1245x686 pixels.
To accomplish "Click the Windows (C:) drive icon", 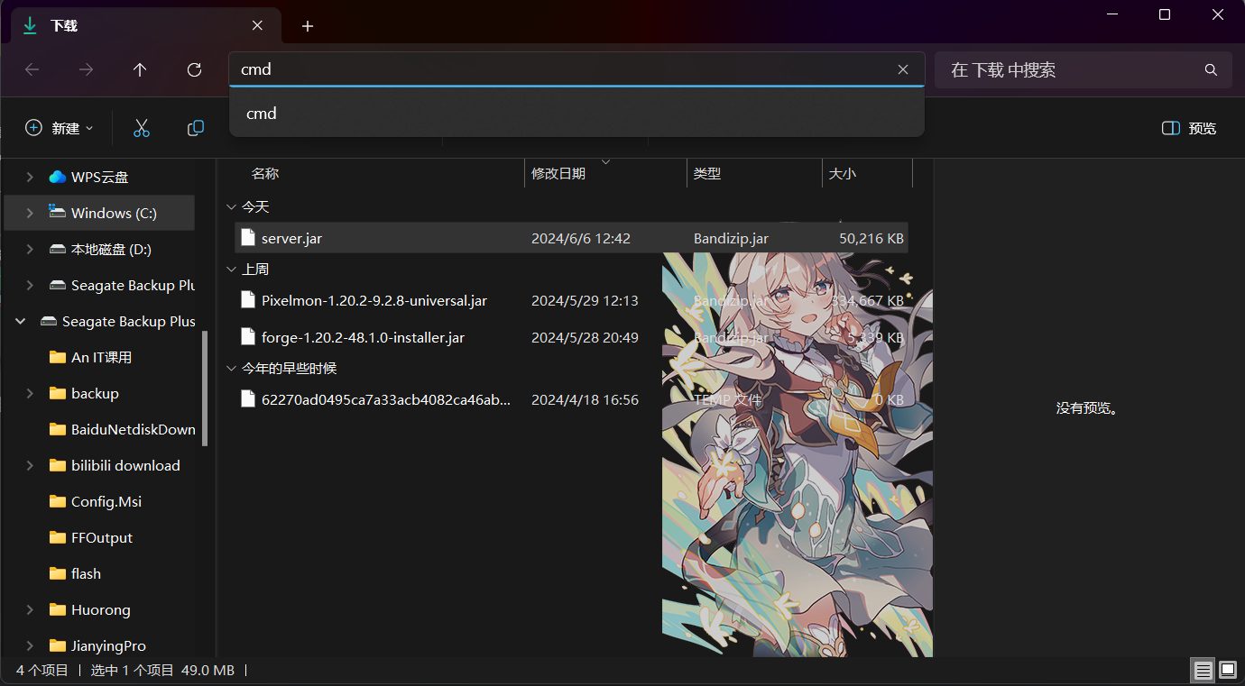I will coord(58,213).
